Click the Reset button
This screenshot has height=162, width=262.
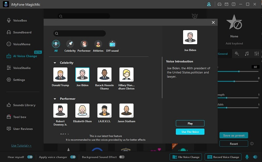pos(234,144)
